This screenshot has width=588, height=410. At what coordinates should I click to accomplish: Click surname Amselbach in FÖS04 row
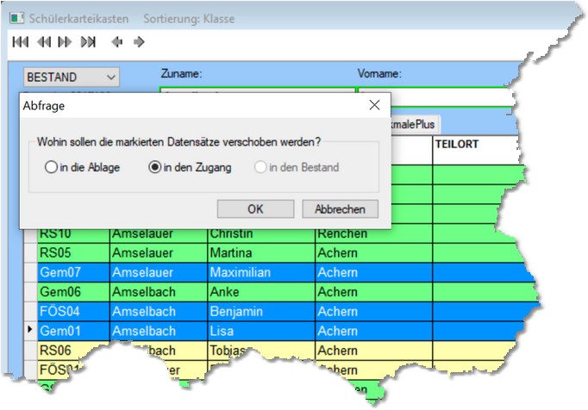(159, 312)
